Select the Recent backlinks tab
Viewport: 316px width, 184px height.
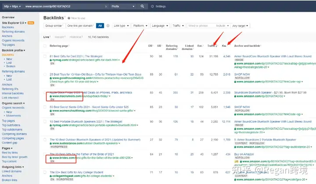pos(59,37)
